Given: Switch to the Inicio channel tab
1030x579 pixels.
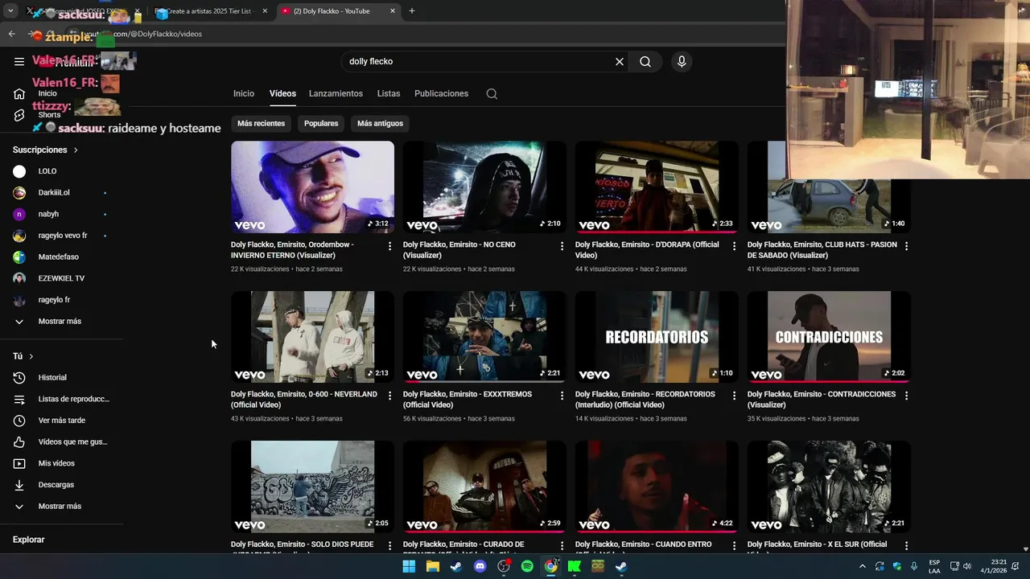Looking at the screenshot, I should [x=244, y=93].
